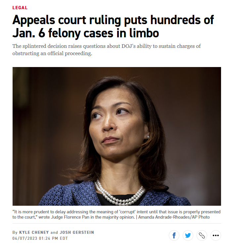The image size is (229, 247).
Task: Open the LEGAL section link
Action: tap(20, 8)
